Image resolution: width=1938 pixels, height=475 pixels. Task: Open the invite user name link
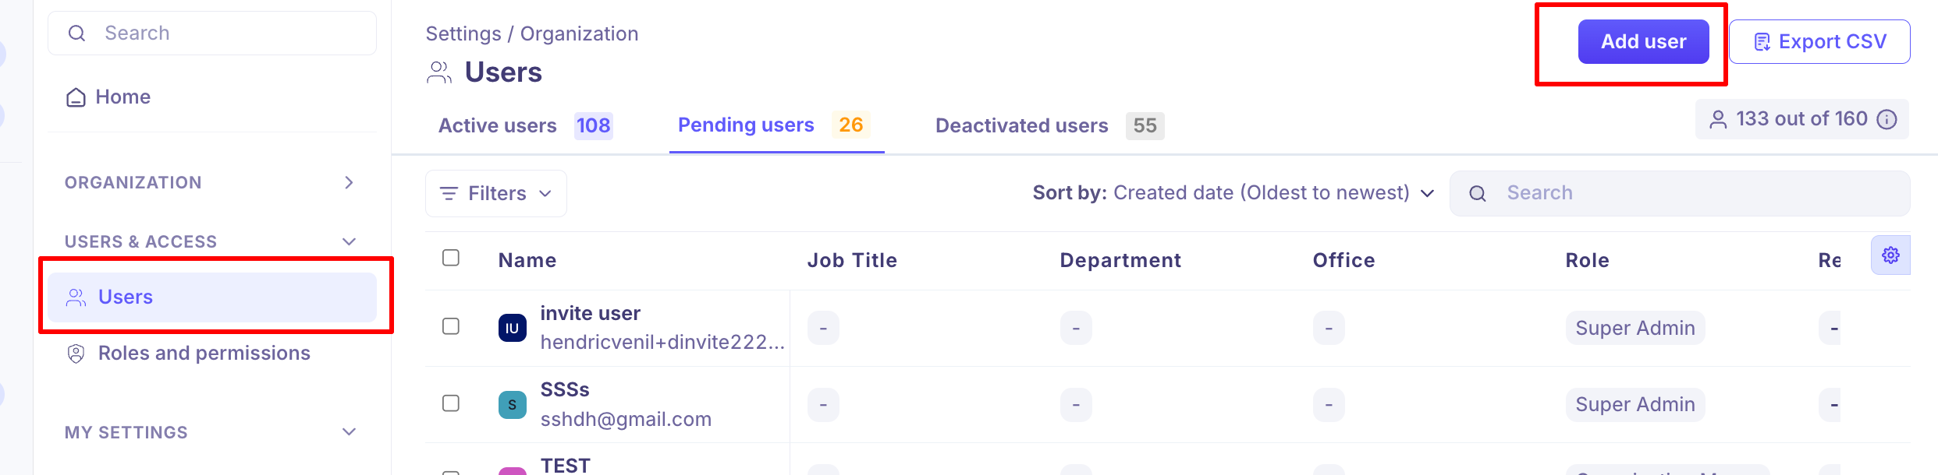tap(591, 313)
